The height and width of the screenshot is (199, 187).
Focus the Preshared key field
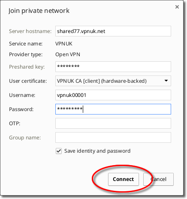pos(113,67)
